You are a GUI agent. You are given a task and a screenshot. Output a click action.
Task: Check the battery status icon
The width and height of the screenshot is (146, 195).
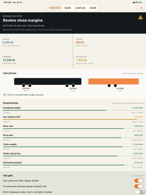(140, 2)
